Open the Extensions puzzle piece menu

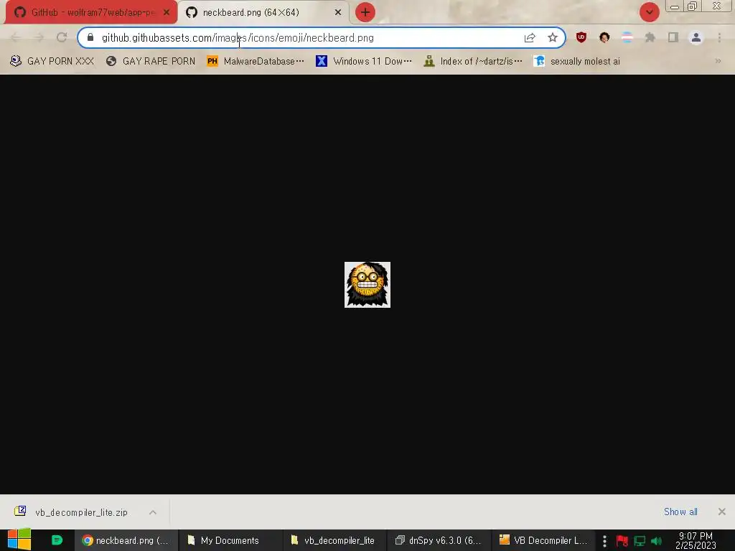point(650,37)
